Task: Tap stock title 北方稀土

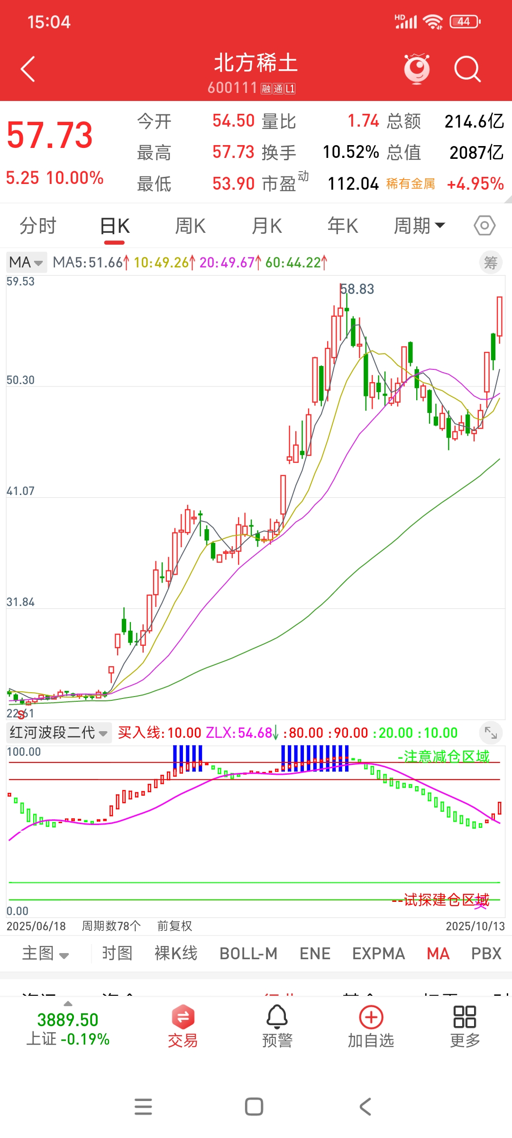Action: click(256, 63)
